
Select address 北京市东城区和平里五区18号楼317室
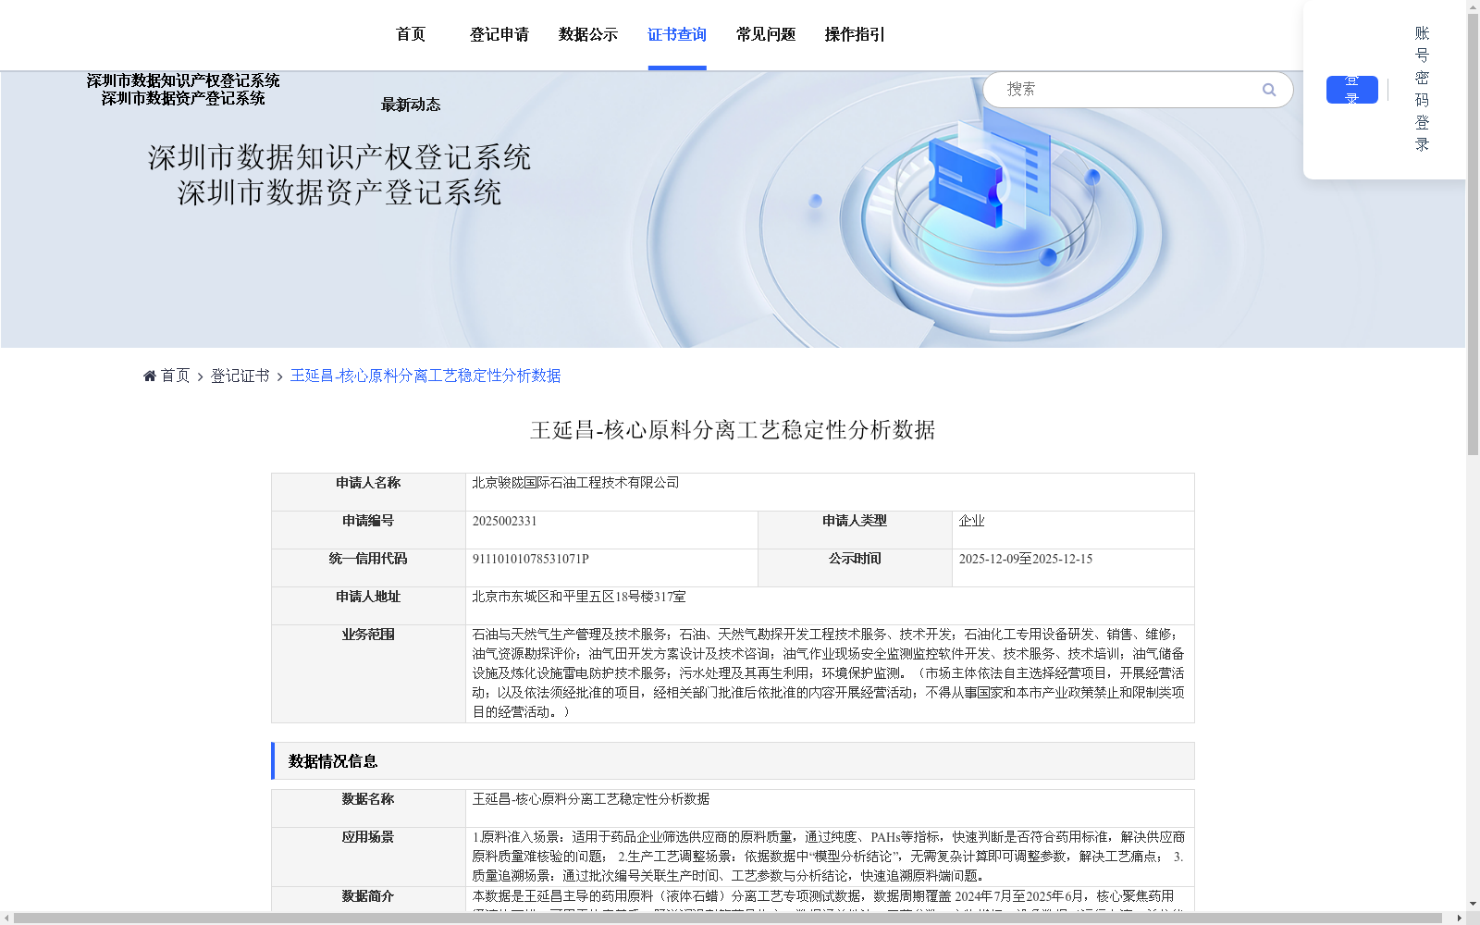point(579,597)
